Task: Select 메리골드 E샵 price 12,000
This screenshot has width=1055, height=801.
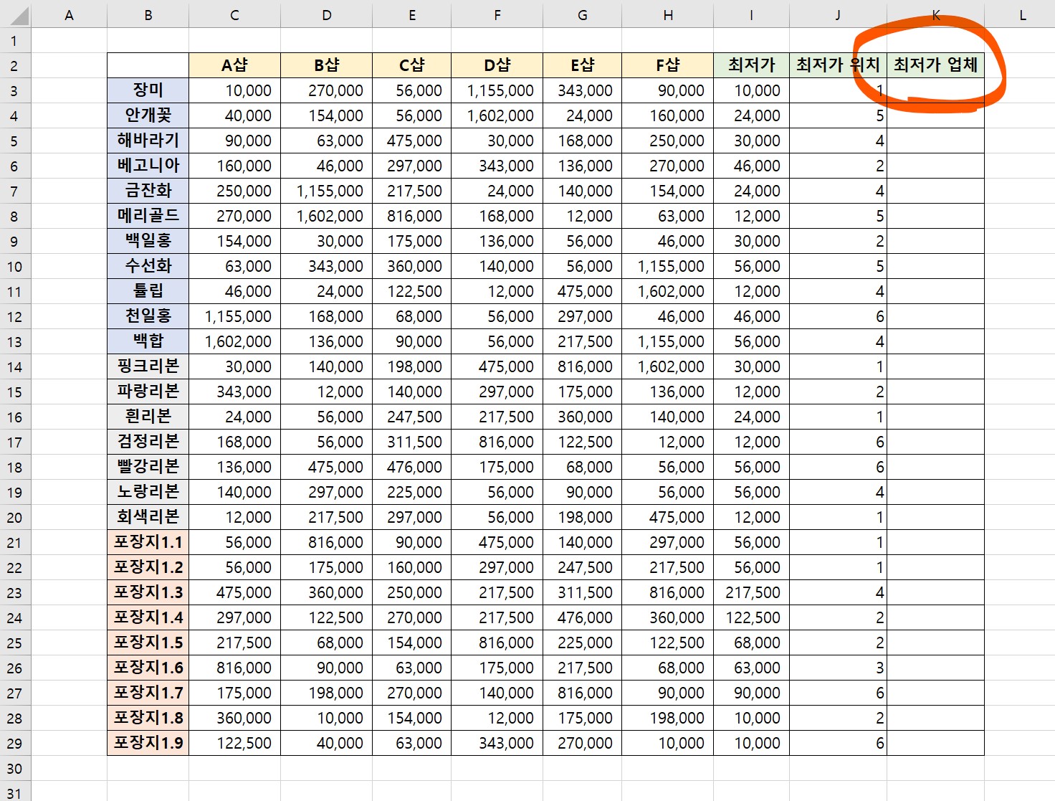Action: (x=582, y=216)
